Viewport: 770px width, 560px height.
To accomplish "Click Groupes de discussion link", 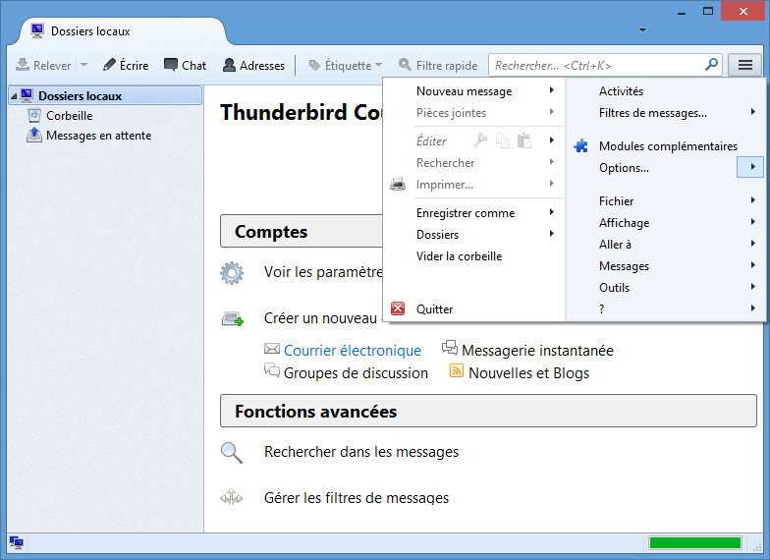I will [356, 373].
